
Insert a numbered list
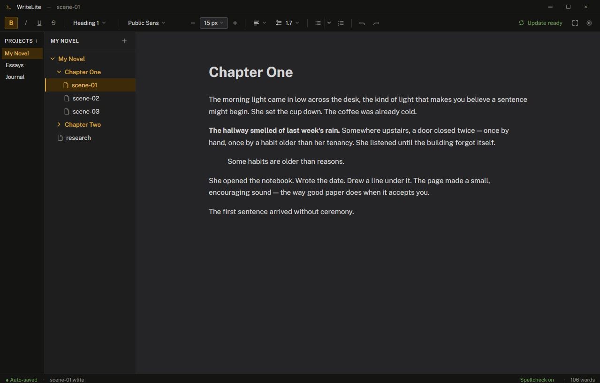[341, 23]
